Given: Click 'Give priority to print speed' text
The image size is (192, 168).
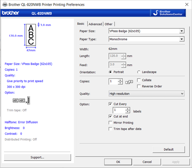Looking at the screenshot, I should coord(25,81).
